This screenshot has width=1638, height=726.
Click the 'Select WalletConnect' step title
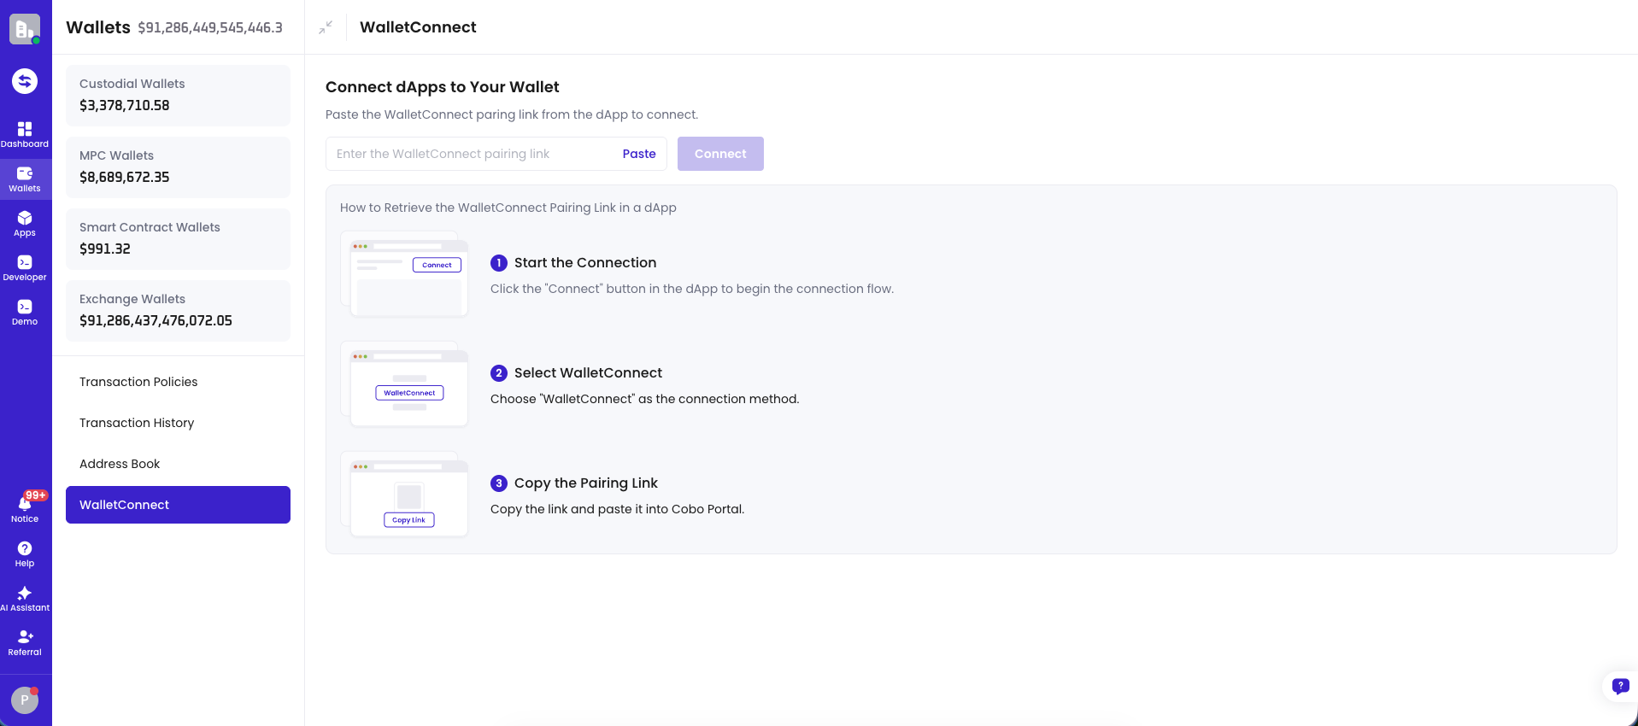coord(588,373)
